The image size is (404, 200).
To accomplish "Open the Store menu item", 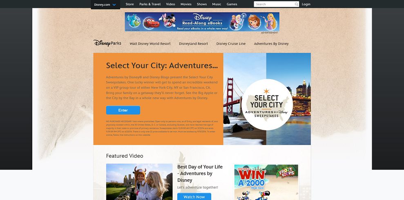I will tap(129, 4).
